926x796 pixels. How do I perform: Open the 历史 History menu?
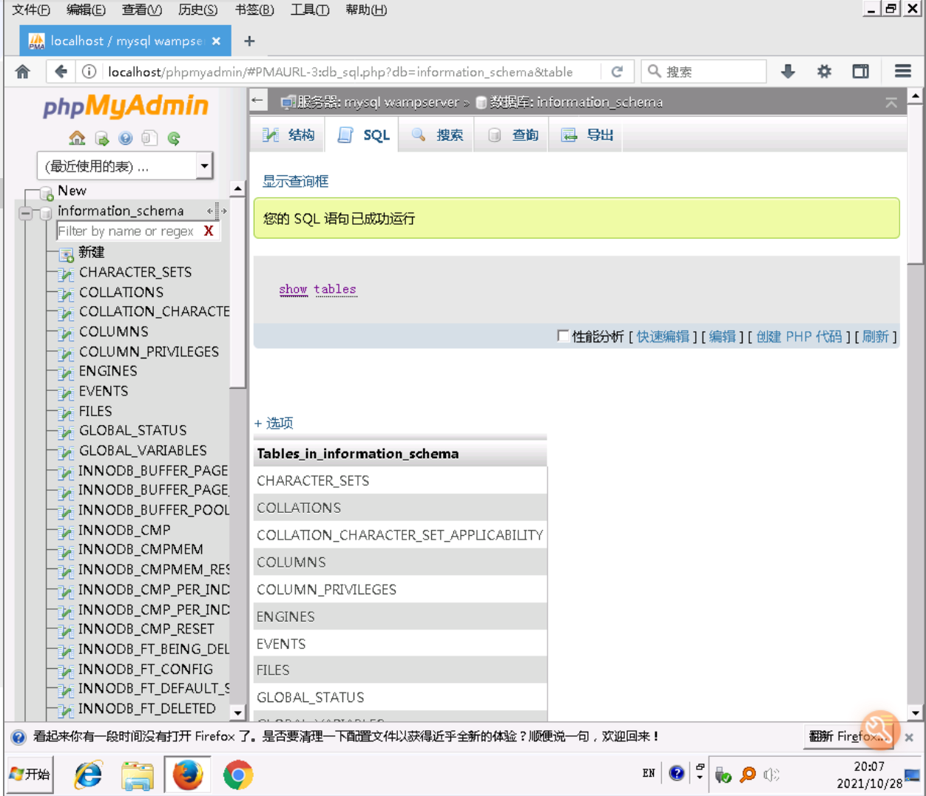point(197,10)
